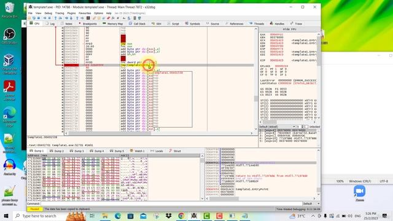Open the File menu
This screenshot has width=393, height=221.
click(30, 13)
